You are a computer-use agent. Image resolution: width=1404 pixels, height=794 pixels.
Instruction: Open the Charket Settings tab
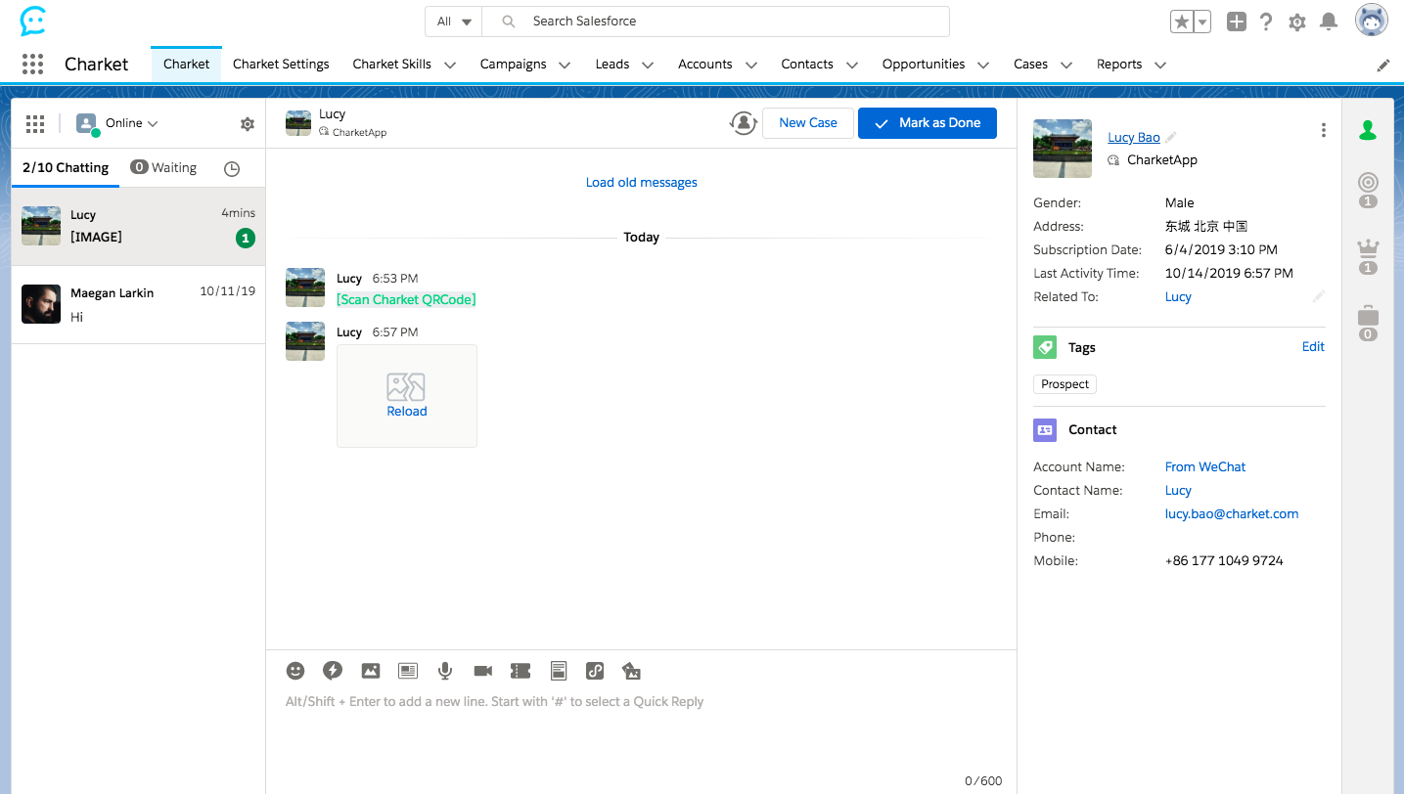[x=281, y=65]
